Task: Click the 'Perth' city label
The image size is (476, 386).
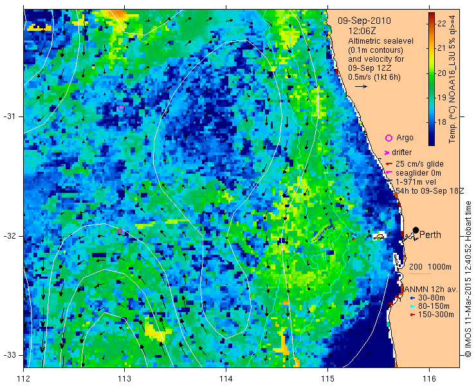Action: click(x=430, y=235)
